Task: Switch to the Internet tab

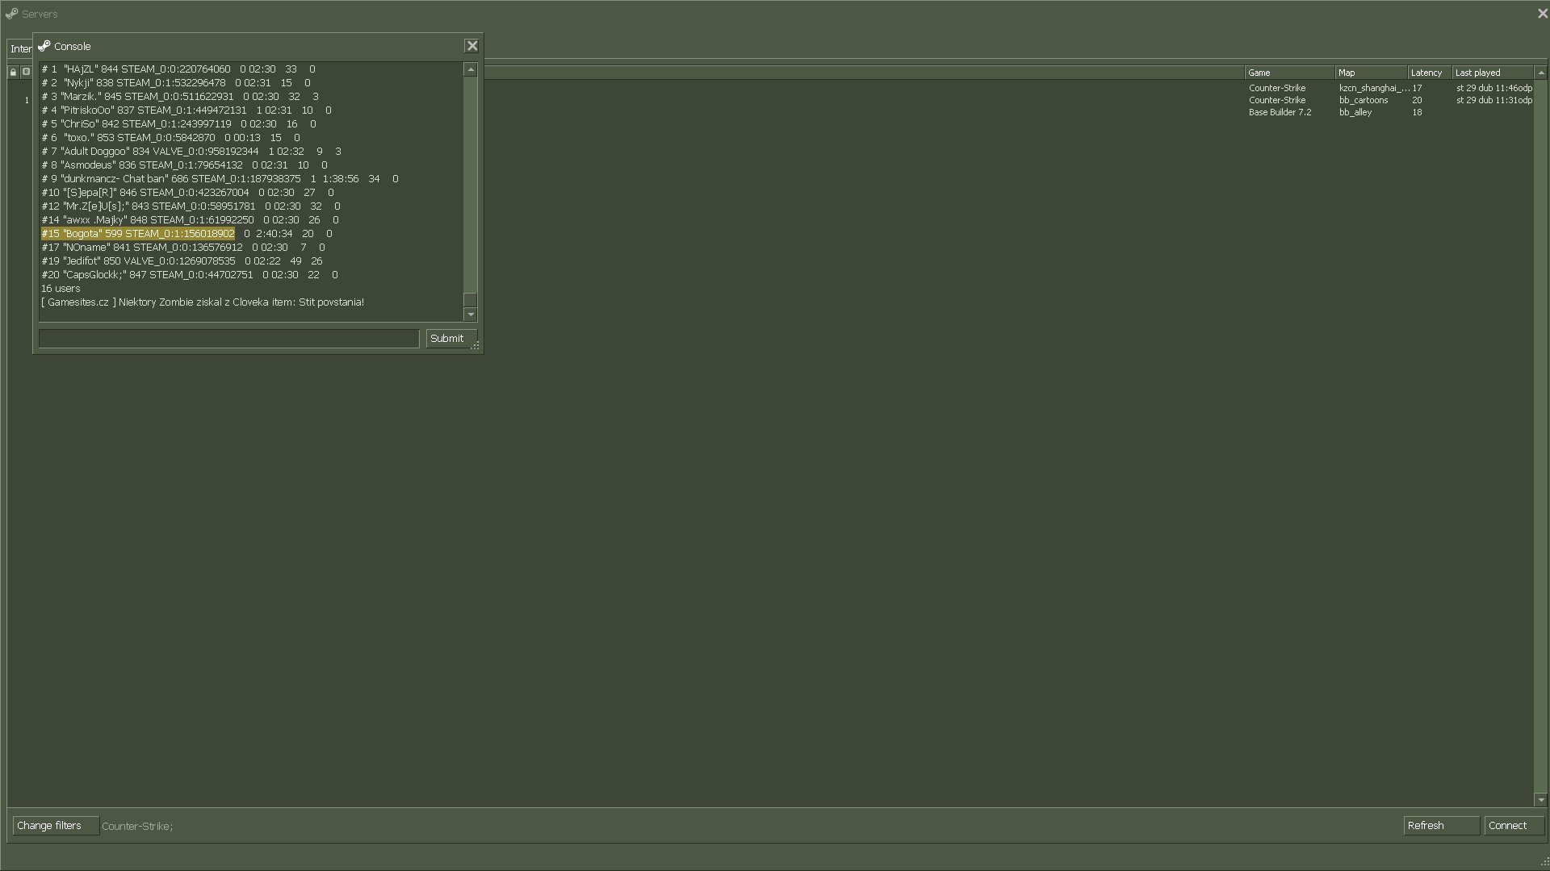Action: (x=20, y=49)
